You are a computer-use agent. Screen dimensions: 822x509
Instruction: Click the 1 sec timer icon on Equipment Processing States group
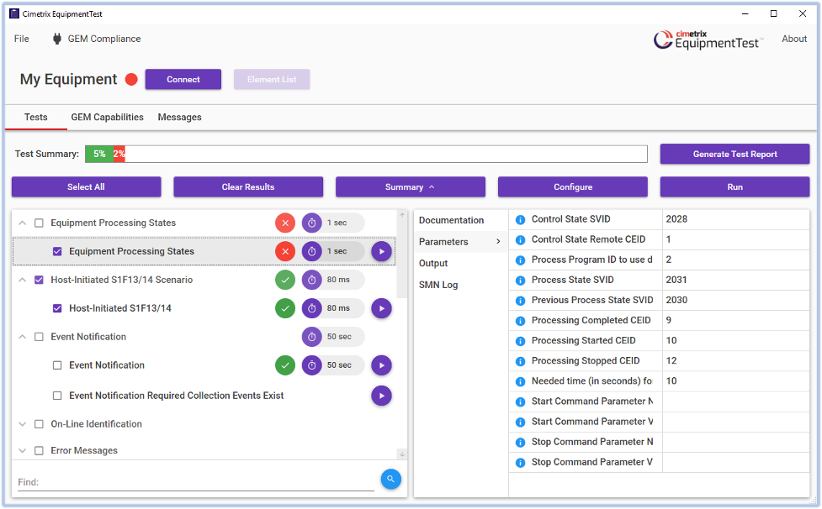click(x=312, y=223)
